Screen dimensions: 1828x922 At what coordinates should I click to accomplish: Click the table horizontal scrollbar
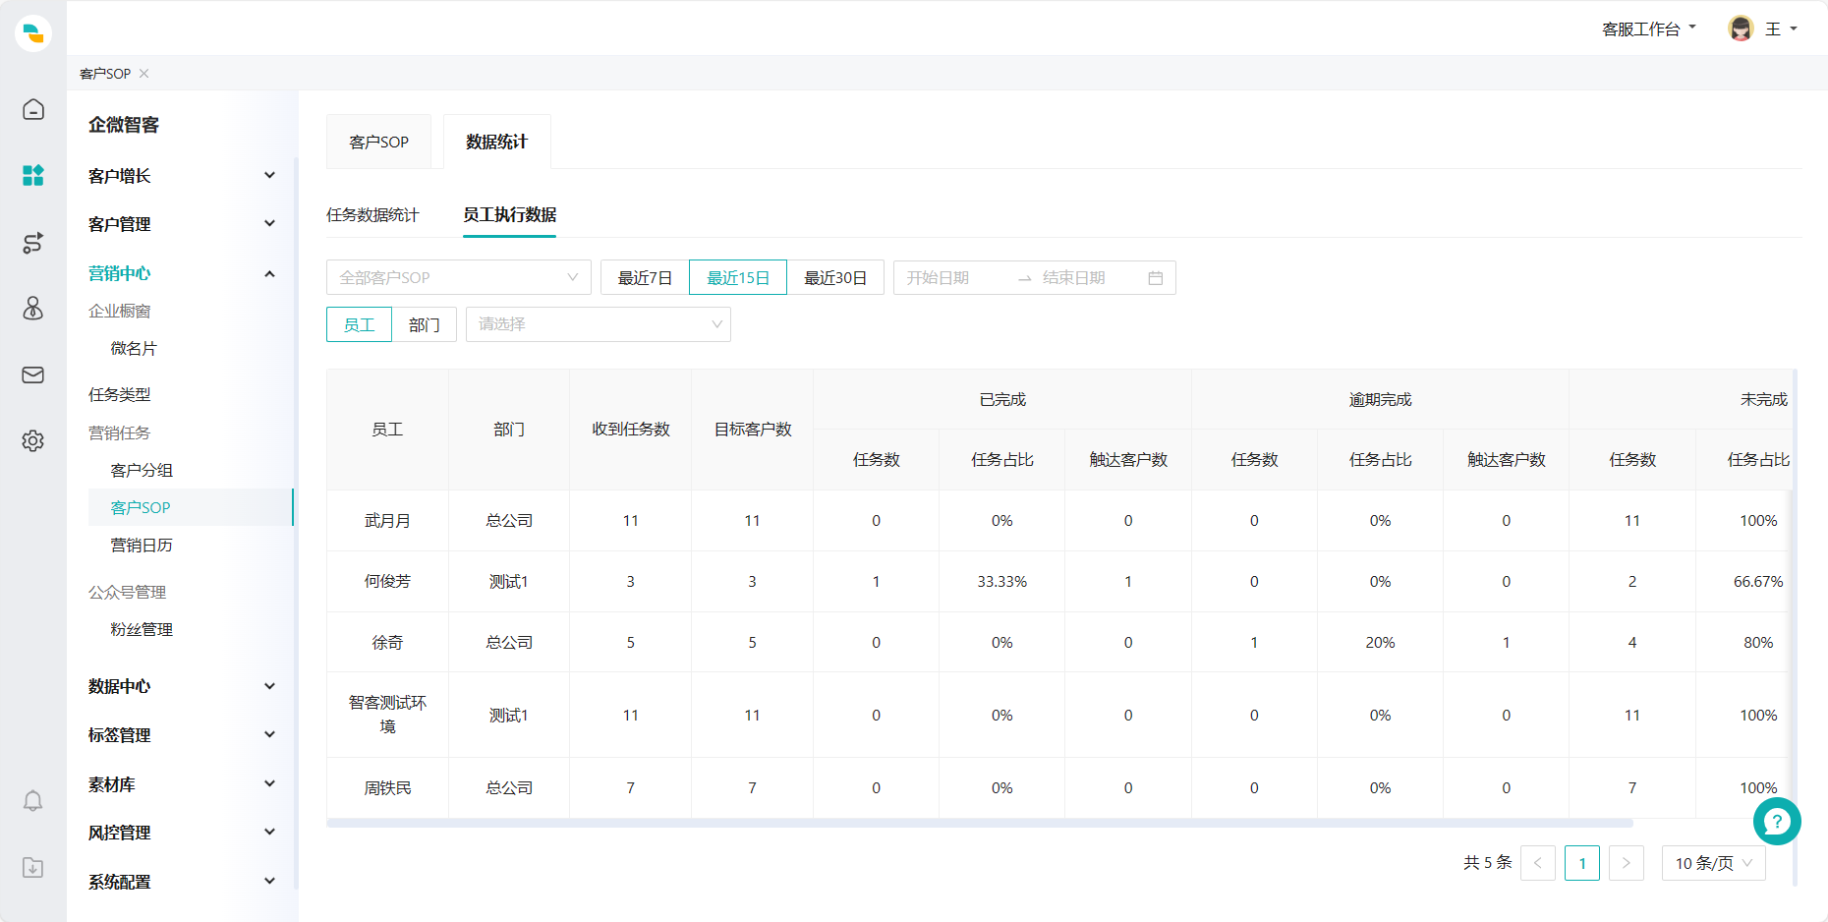click(980, 823)
